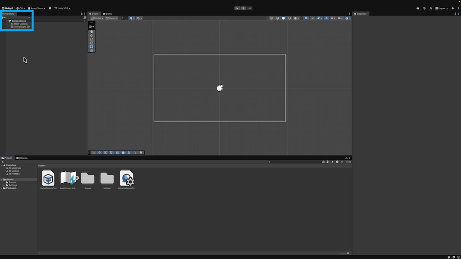Screen dimensions: 461x259
Task: Click the cloud services icon
Action: tap(418, 8)
